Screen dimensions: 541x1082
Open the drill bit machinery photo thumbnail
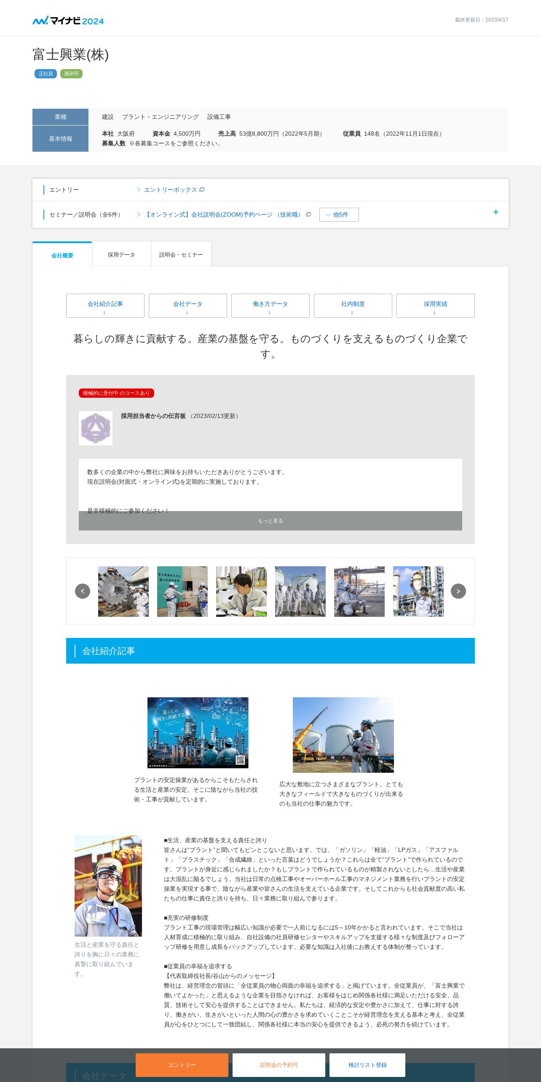[123, 592]
